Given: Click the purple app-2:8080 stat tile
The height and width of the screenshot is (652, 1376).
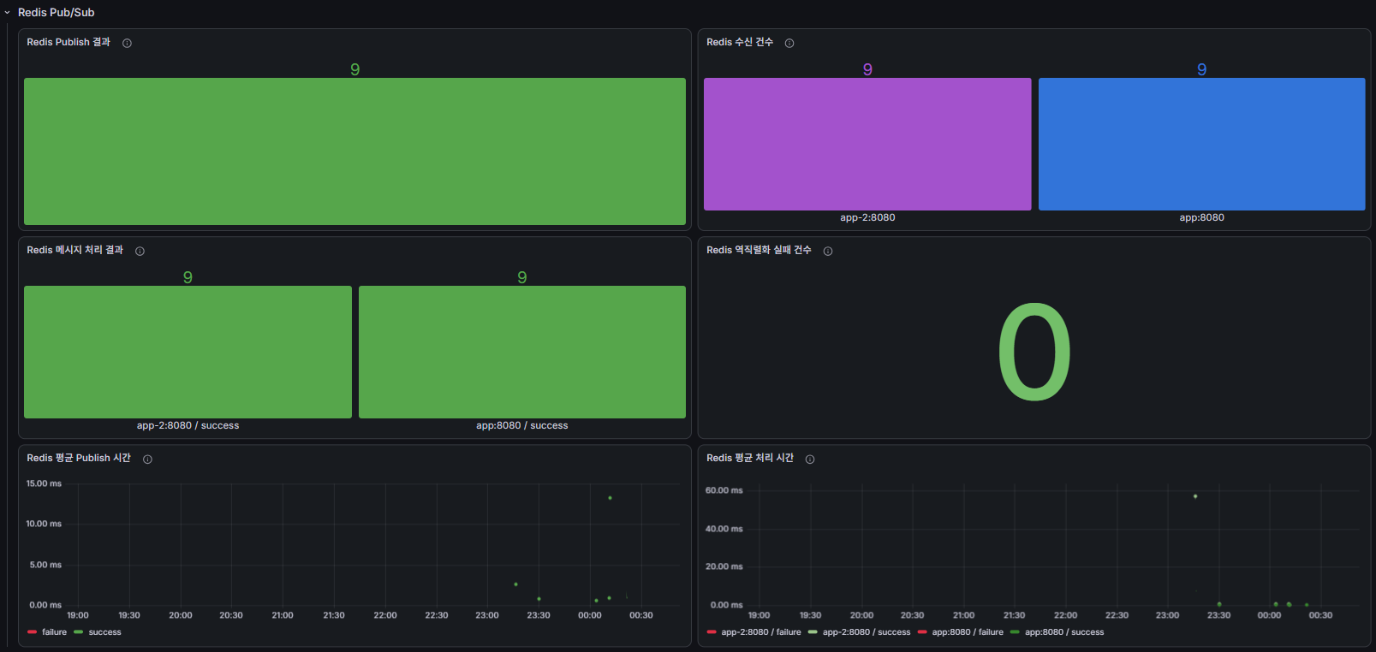Looking at the screenshot, I should click(867, 144).
